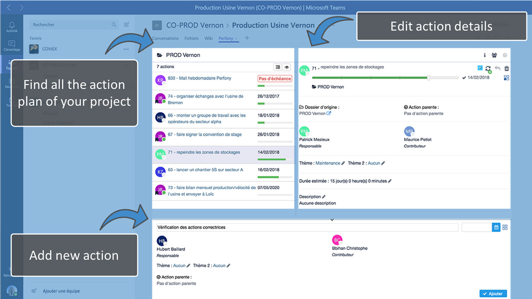Screen dimensions: 532x299
Task: Go back with the left arrow
Action: click(9, 7)
